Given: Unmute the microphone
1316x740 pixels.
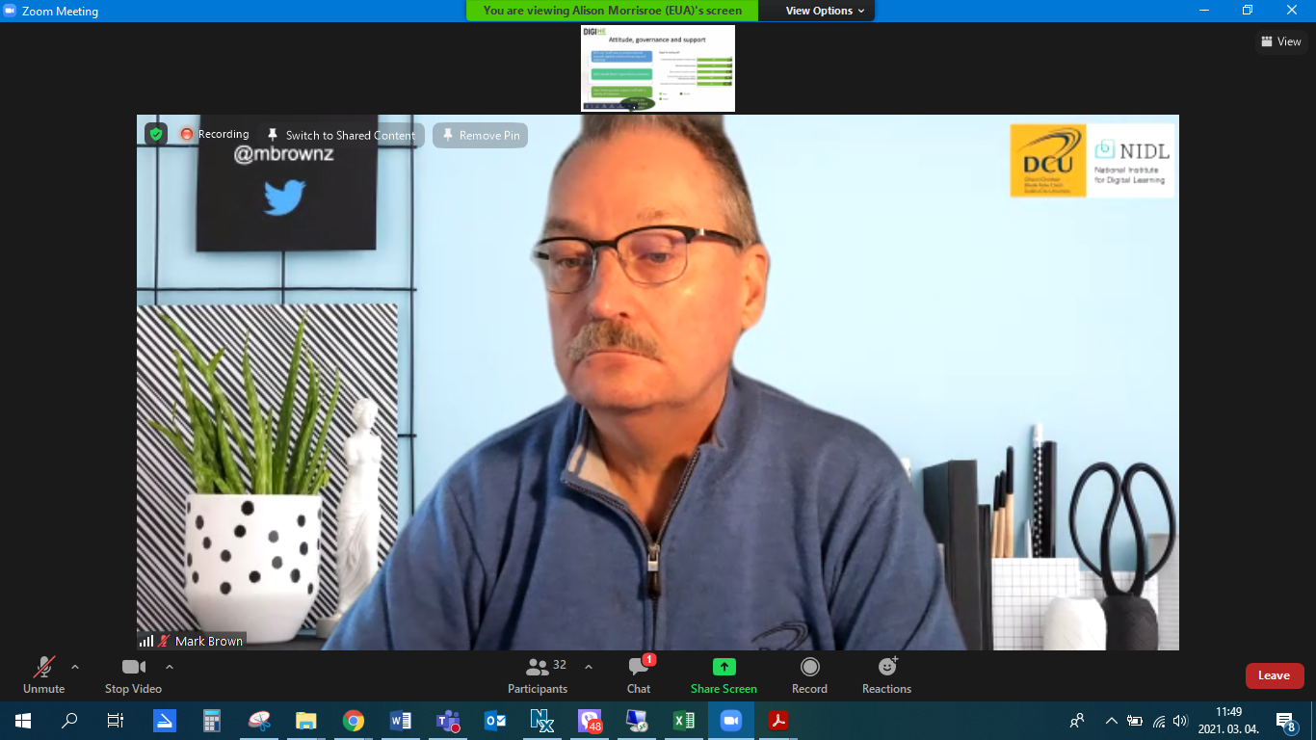Looking at the screenshot, I should click(44, 674).
